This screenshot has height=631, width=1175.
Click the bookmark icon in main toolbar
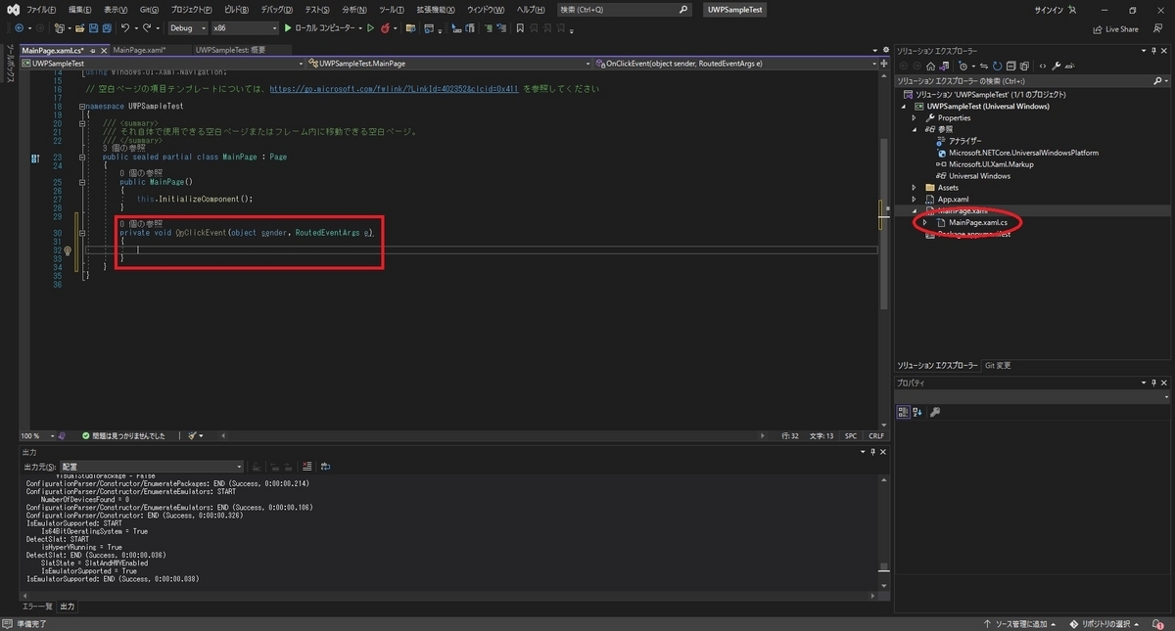520,28
